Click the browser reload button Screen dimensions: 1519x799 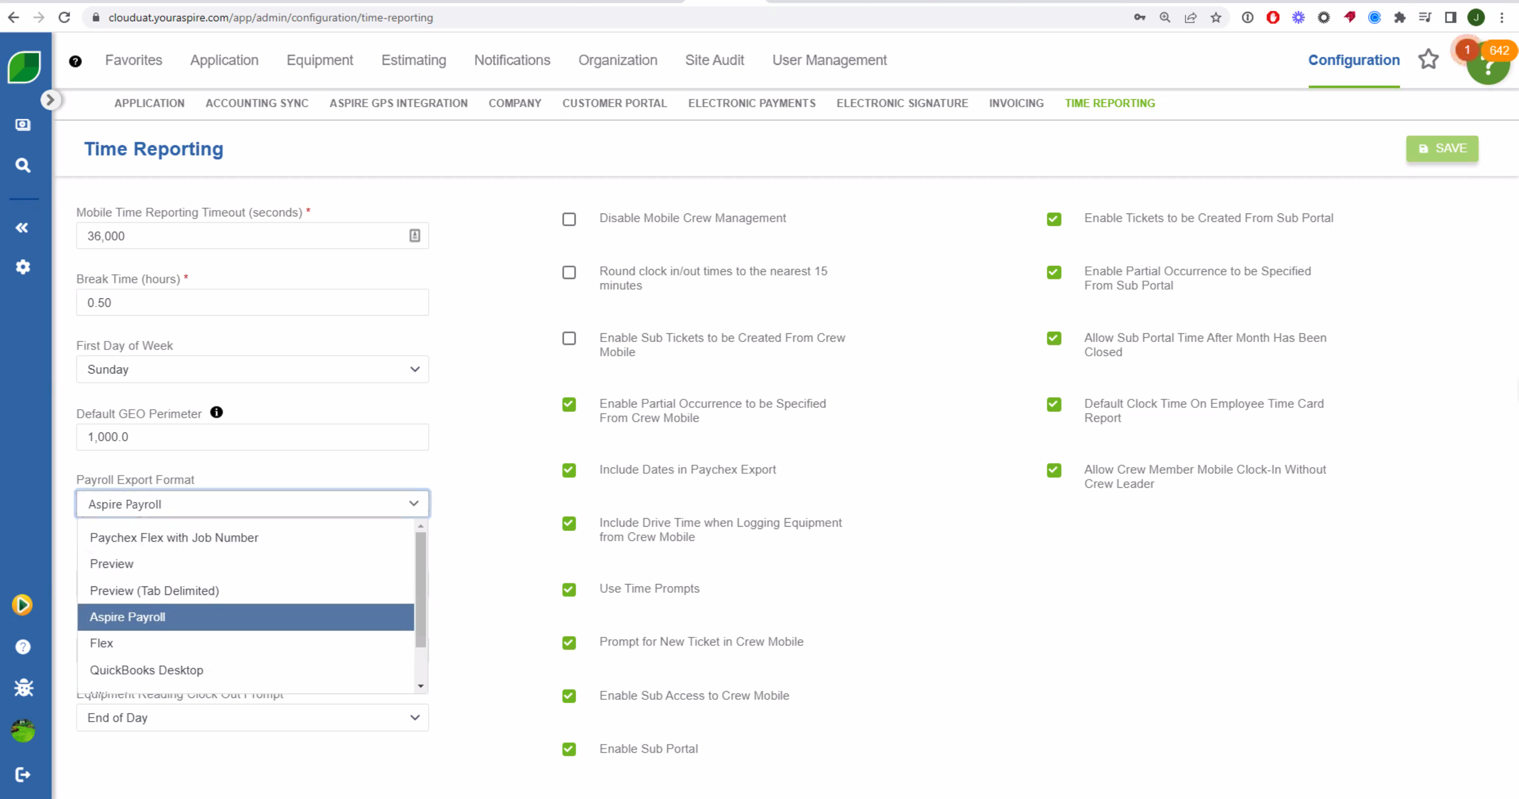tap(64, 17)
